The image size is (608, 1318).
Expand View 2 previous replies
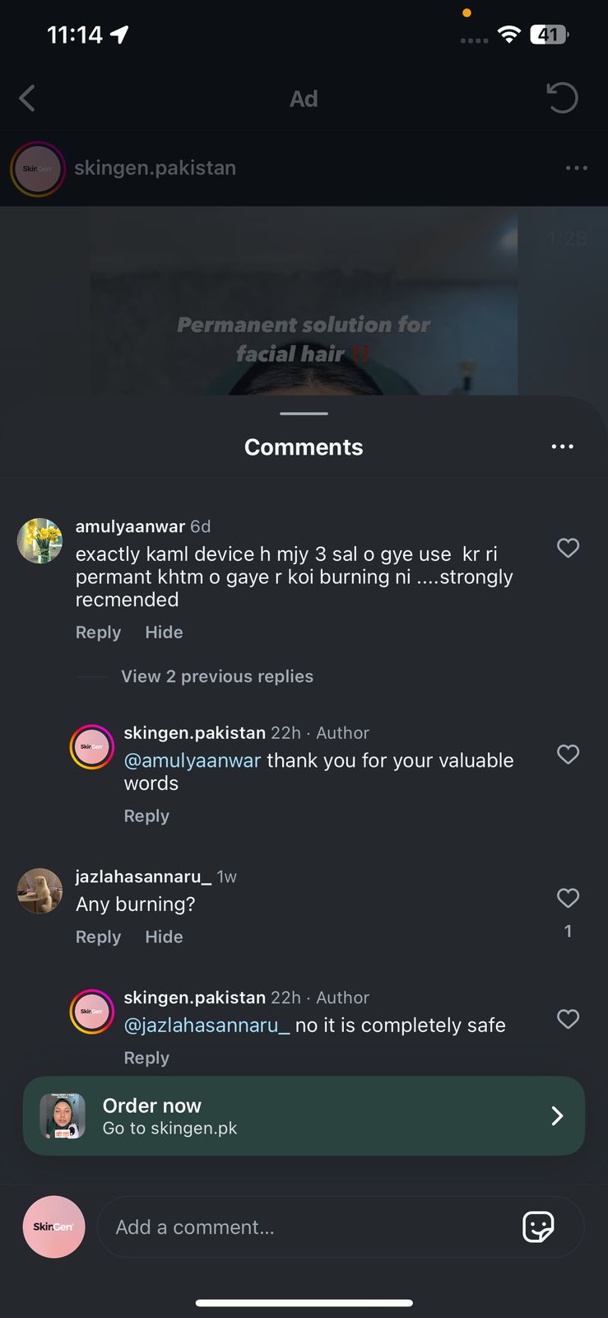[x=217, y=676]
